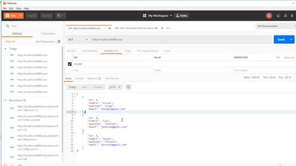Click the Invite button
Image resolution: width=296 pixels, height=166 pixels.
point(181,16)
